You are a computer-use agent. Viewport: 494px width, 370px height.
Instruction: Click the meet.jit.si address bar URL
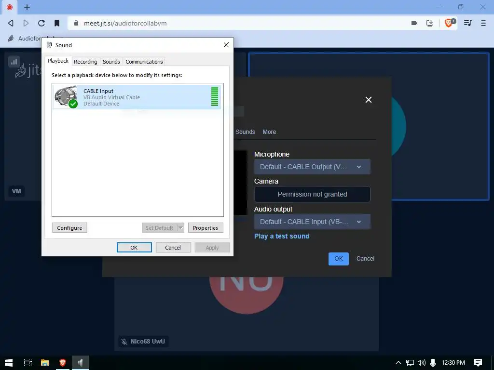(x=125, y=23)
